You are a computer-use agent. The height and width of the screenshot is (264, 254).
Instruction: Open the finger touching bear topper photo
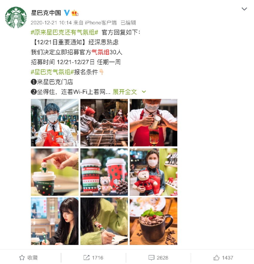pyautogui.click(x=55, y=172)
